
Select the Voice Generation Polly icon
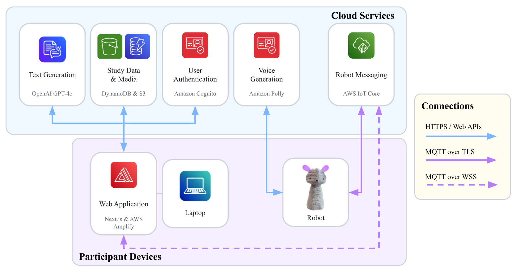coord(266,45)
